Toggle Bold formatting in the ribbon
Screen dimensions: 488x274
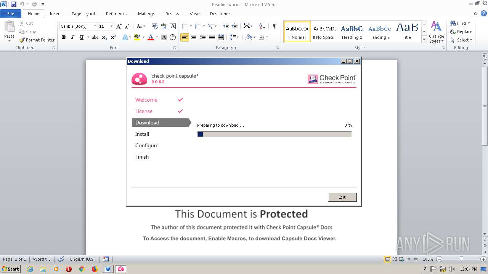pyautogui.click(x=64, y=37)
